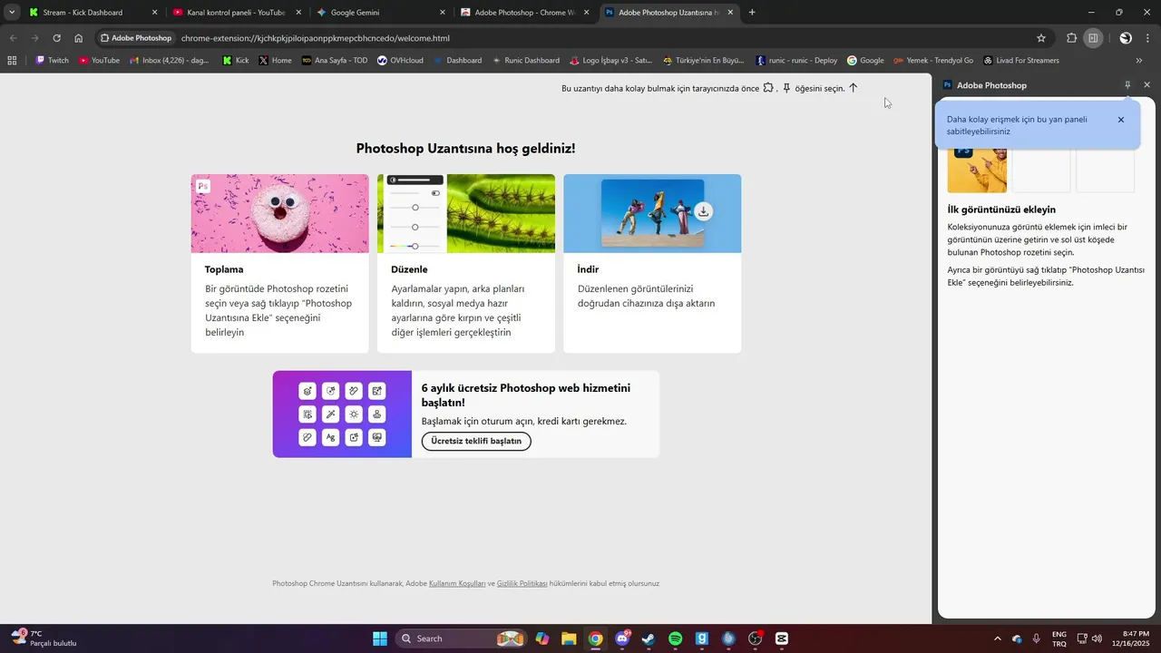Reload the page with the refresh icon

click(56, 38)
